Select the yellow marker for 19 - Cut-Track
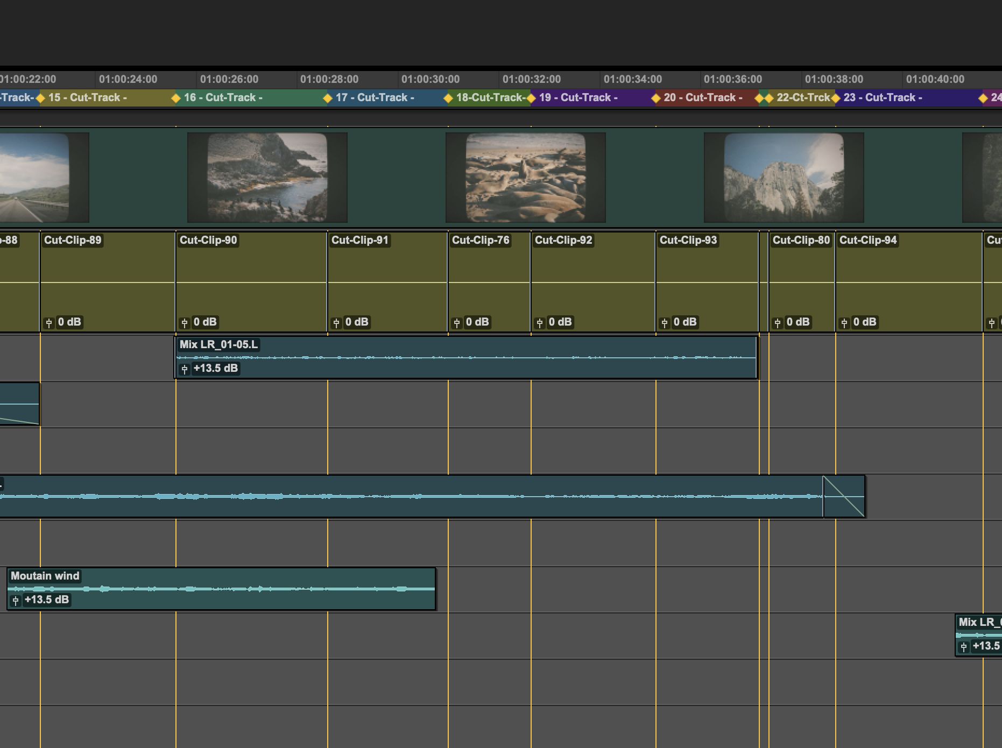The height and width of the screenshot is (748, 1002). [x=531, y=98]
